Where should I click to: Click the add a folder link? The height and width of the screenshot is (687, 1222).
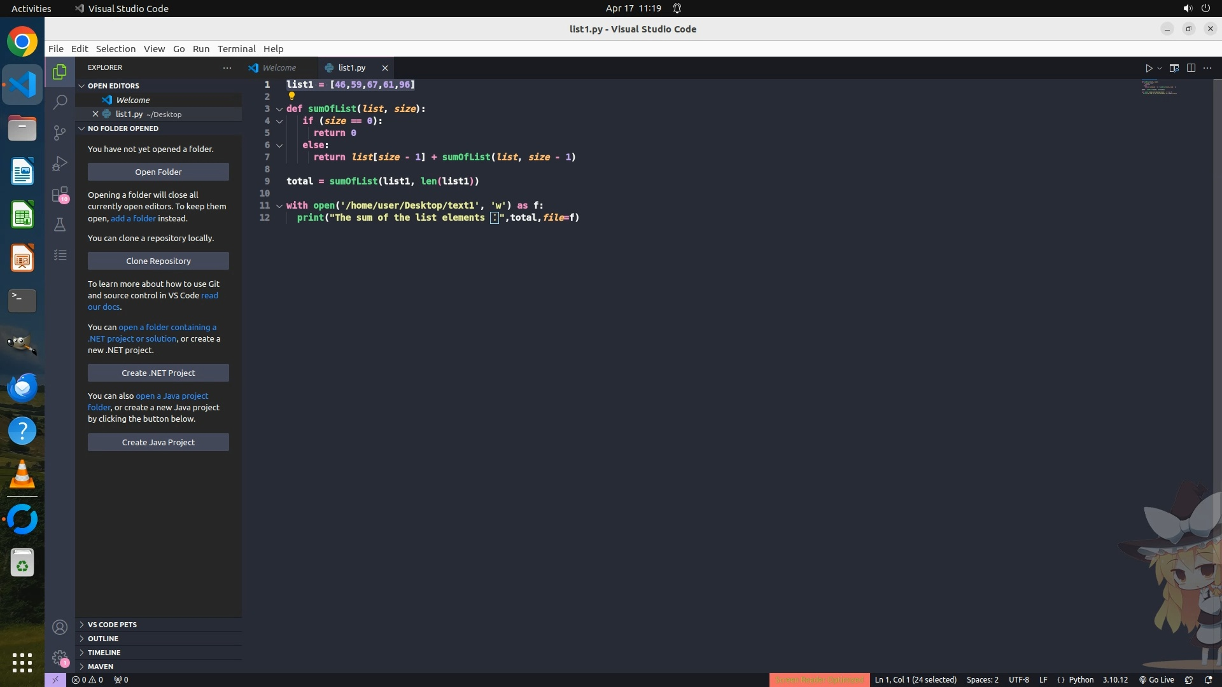point(133,218)
